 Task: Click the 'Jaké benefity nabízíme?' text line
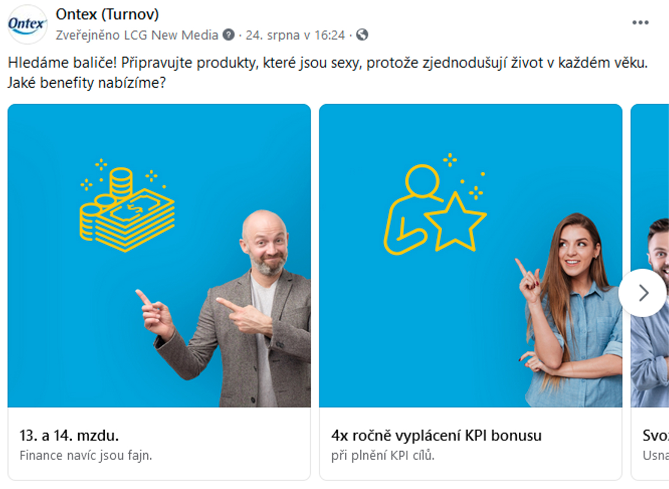(87, 82)
